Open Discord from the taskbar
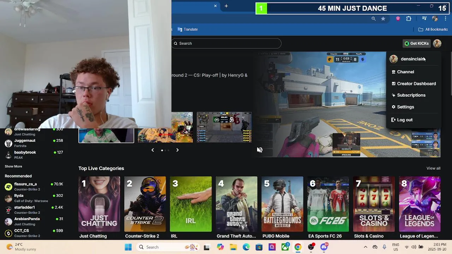Image resolution: width=452 pixels, height=254 pixels. pos(324,247)
